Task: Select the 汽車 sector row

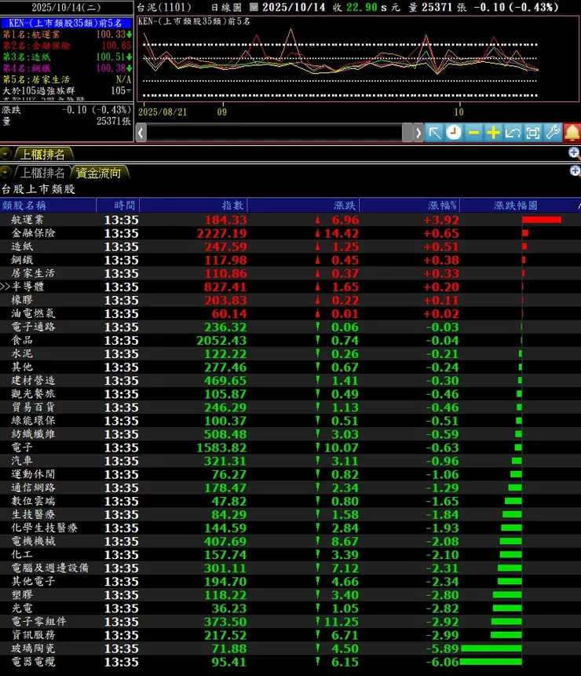Action: click(290, 461)
